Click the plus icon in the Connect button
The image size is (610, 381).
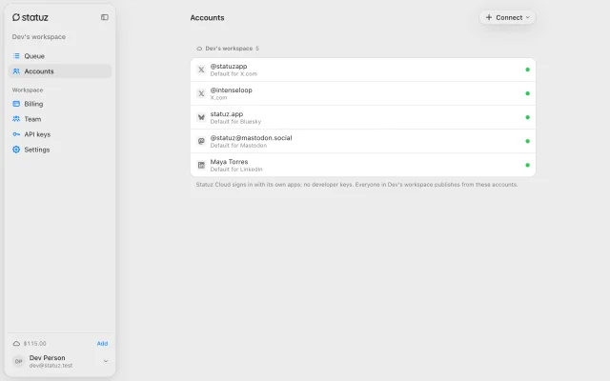pos(489,17)
